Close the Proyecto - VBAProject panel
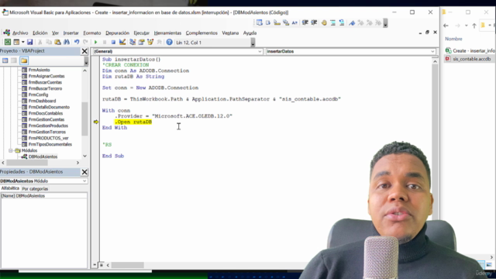This screenshot has width=496, height=279. 84,51
